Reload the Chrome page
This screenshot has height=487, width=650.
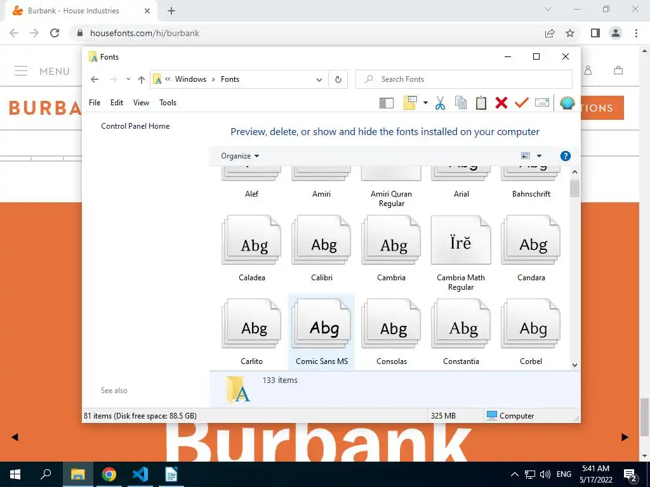point(55,33)
